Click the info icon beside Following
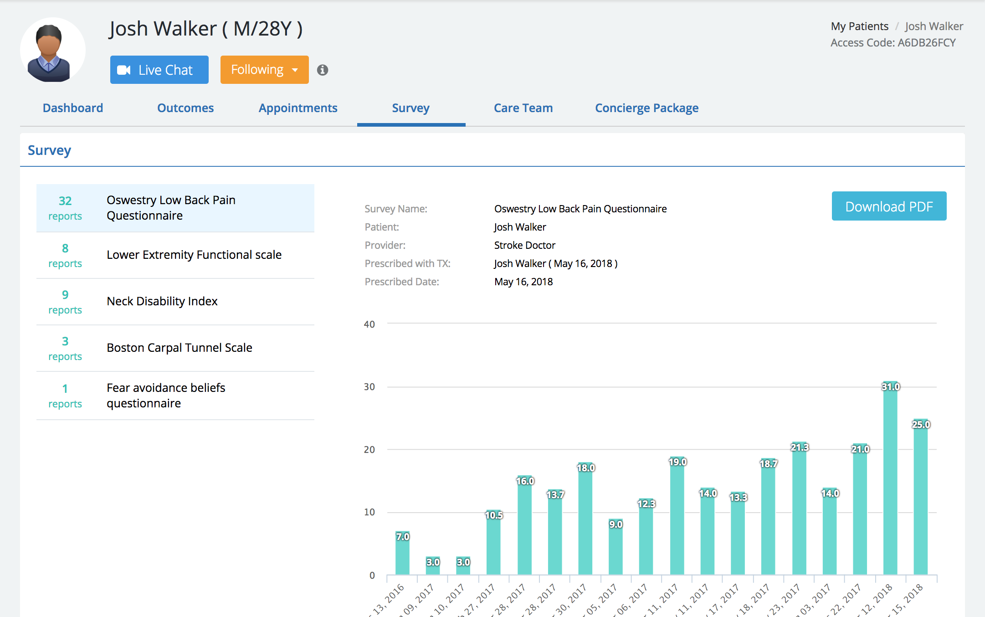This screenshot has height=617, width=985. [x=323, y=70]
